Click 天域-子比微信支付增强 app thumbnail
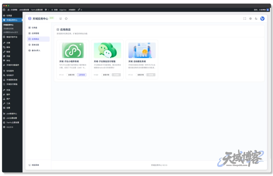The width and height of the screenshot is (273, 176). [x=107, y=50]
